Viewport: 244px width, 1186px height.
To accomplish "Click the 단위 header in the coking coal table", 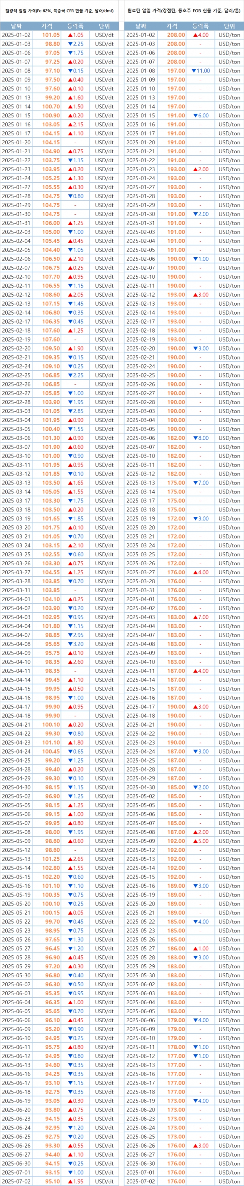I will click(x=229, y=26).
